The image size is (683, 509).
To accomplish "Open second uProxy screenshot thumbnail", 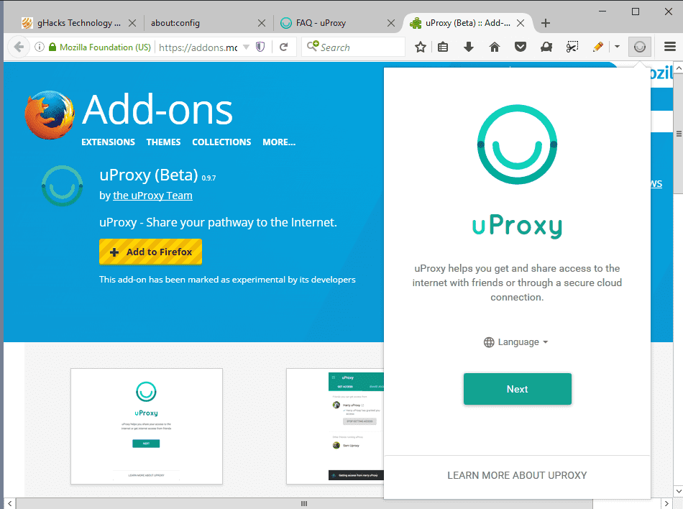I will tap(335, 426).
